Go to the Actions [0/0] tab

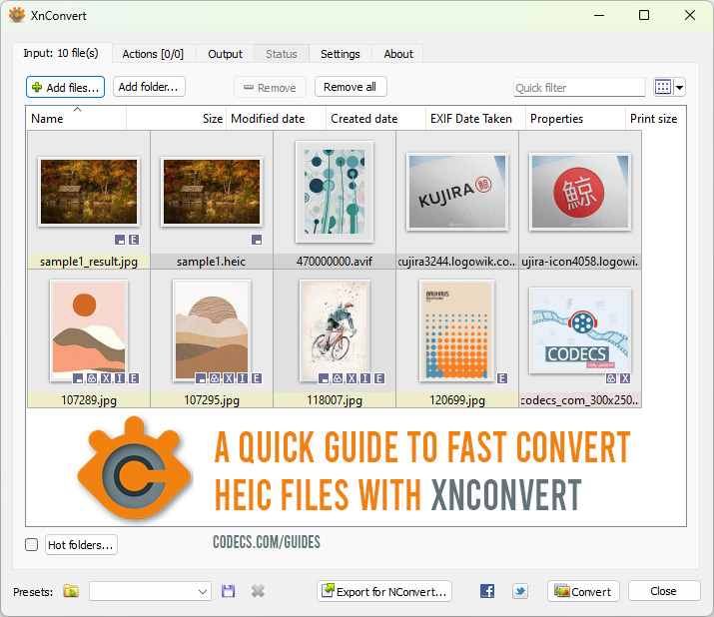[153, 54]
